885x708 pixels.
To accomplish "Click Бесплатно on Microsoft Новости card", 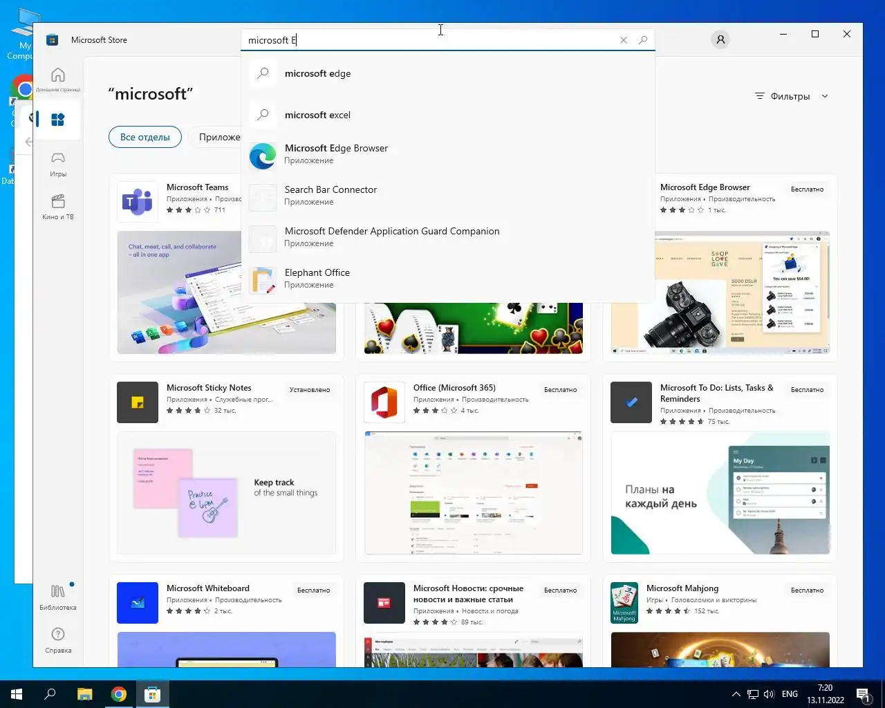I will pyautogui.click(x=560, y=590).
